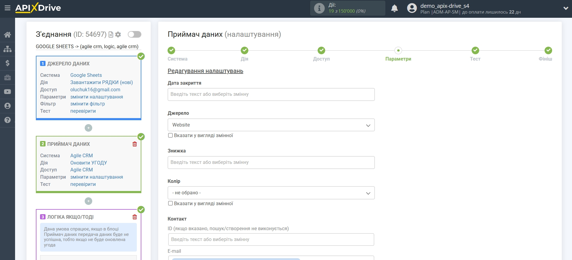Open the home sidebar icon
Screen dimensions: 572x260
8,35
